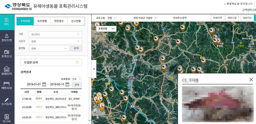256x124 pixels.
Task: Open the 피해지역 house sidebar item
Action: (x=7, y=71)
